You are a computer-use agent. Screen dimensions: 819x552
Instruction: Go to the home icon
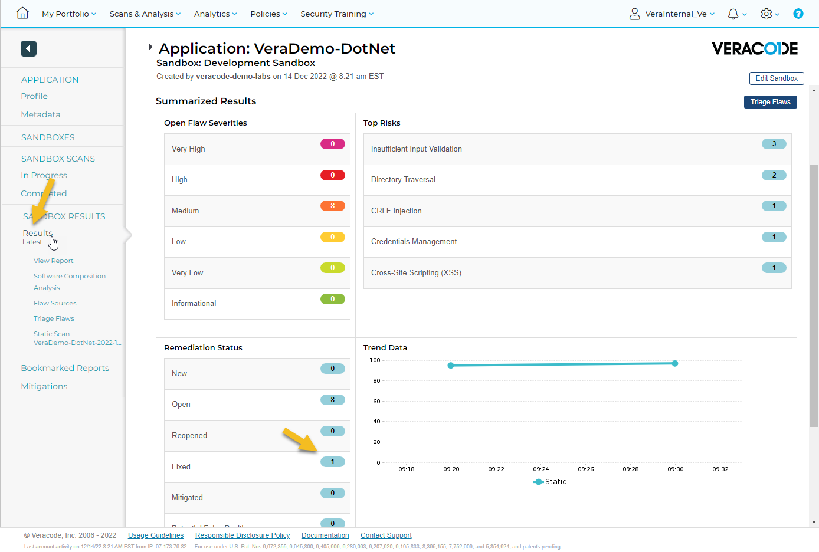click(22, 13)
